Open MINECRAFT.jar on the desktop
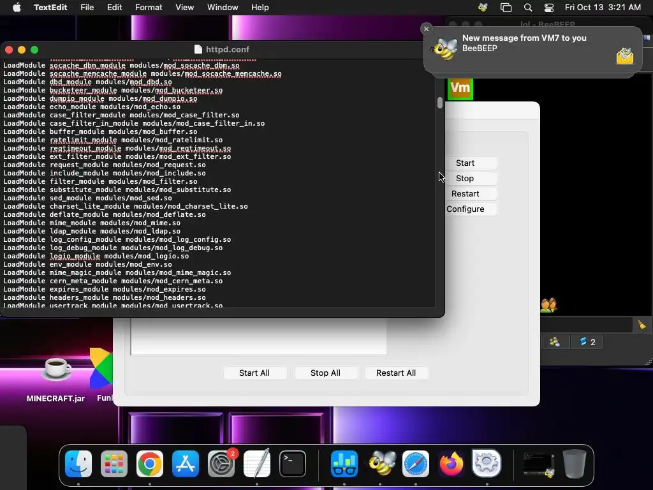The image size is (653, 490). (56, 379)
